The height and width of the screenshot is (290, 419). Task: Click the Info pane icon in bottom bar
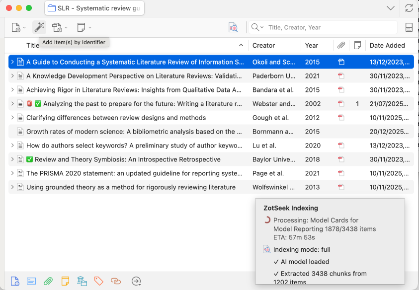tap(15, 281)
